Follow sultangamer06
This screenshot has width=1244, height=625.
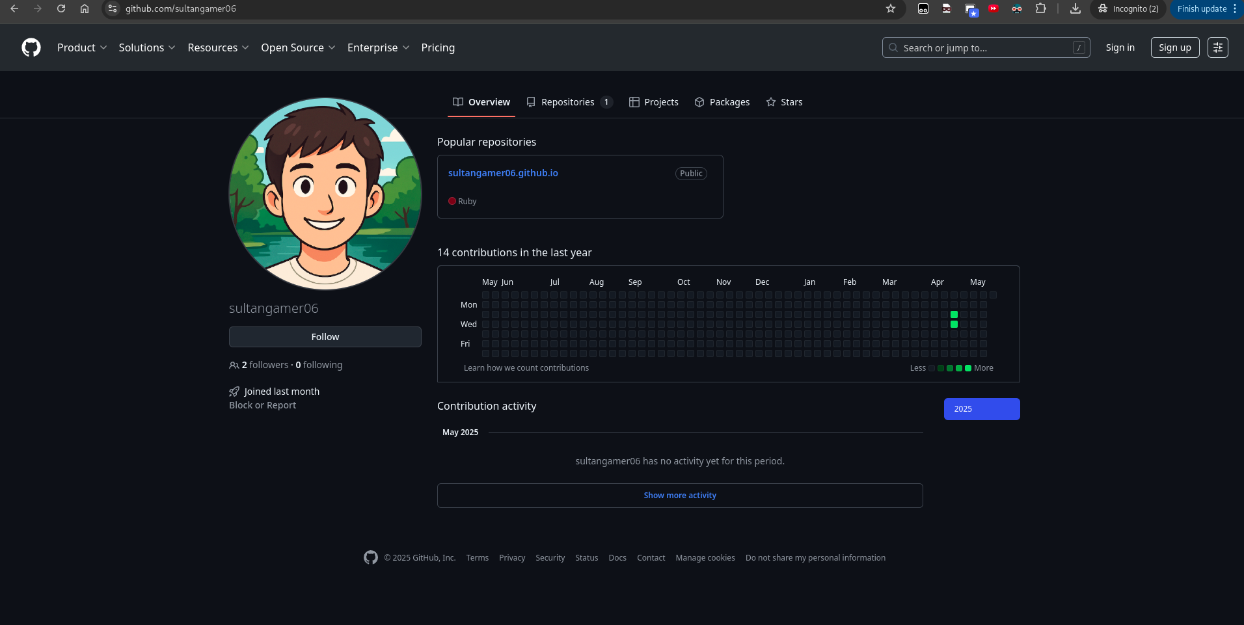click(x=325, y=337)
